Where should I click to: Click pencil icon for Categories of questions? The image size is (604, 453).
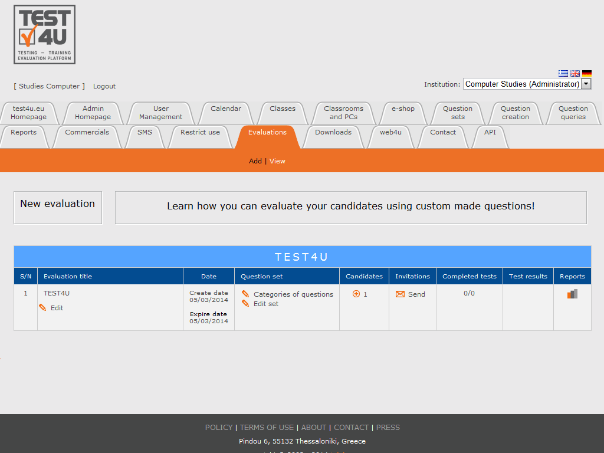245,294
